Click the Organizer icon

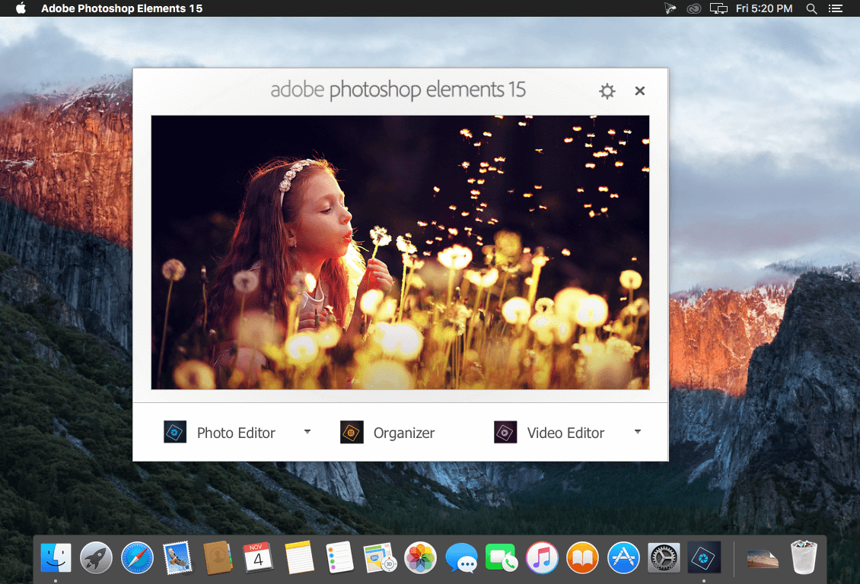(x=352, y=432)
